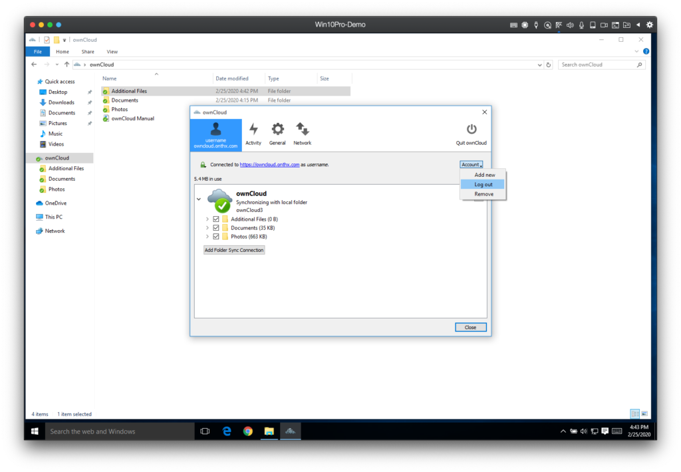Expand the Explorer ribbon chevron

(636, 51)
